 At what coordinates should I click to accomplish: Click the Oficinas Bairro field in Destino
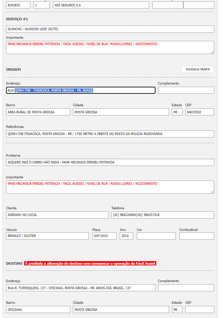click(x=38, y=309)
